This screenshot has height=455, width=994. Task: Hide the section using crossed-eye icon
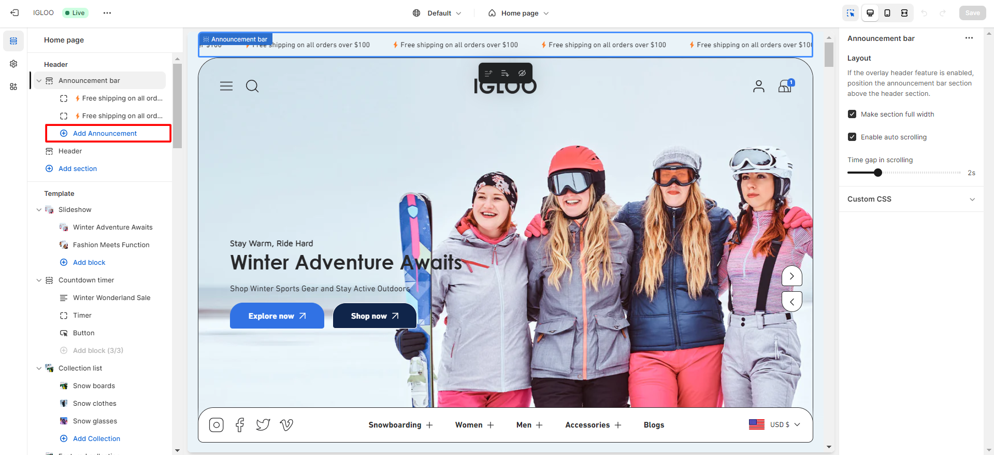pyautogui.click(x=522, y=73)
